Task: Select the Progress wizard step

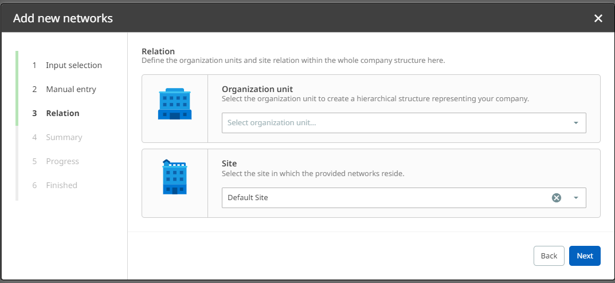Action: [62, 161]
